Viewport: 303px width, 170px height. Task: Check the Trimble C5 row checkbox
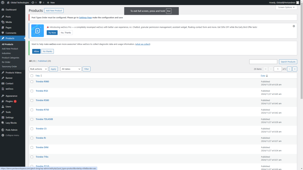point(32,129)
